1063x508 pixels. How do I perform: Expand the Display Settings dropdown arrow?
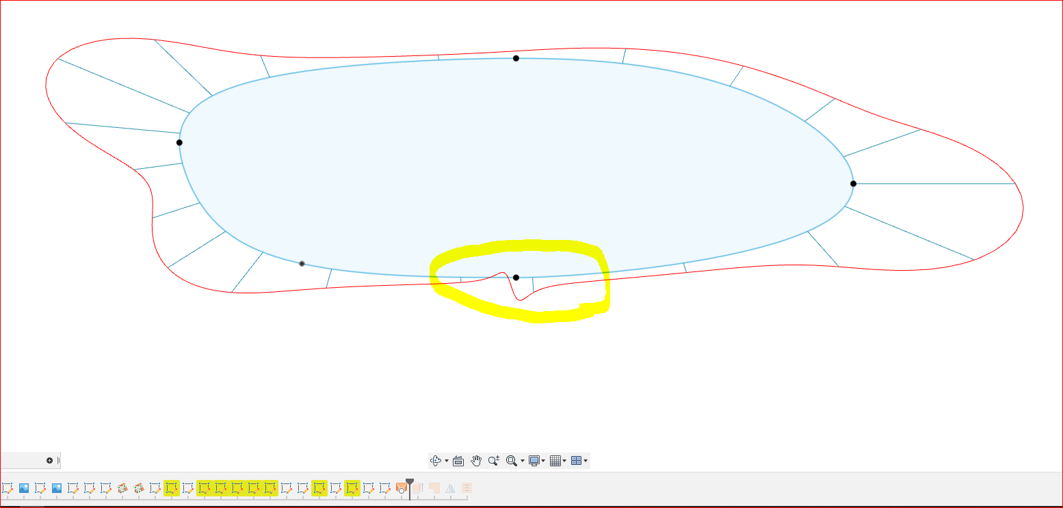tap(544, 461)
